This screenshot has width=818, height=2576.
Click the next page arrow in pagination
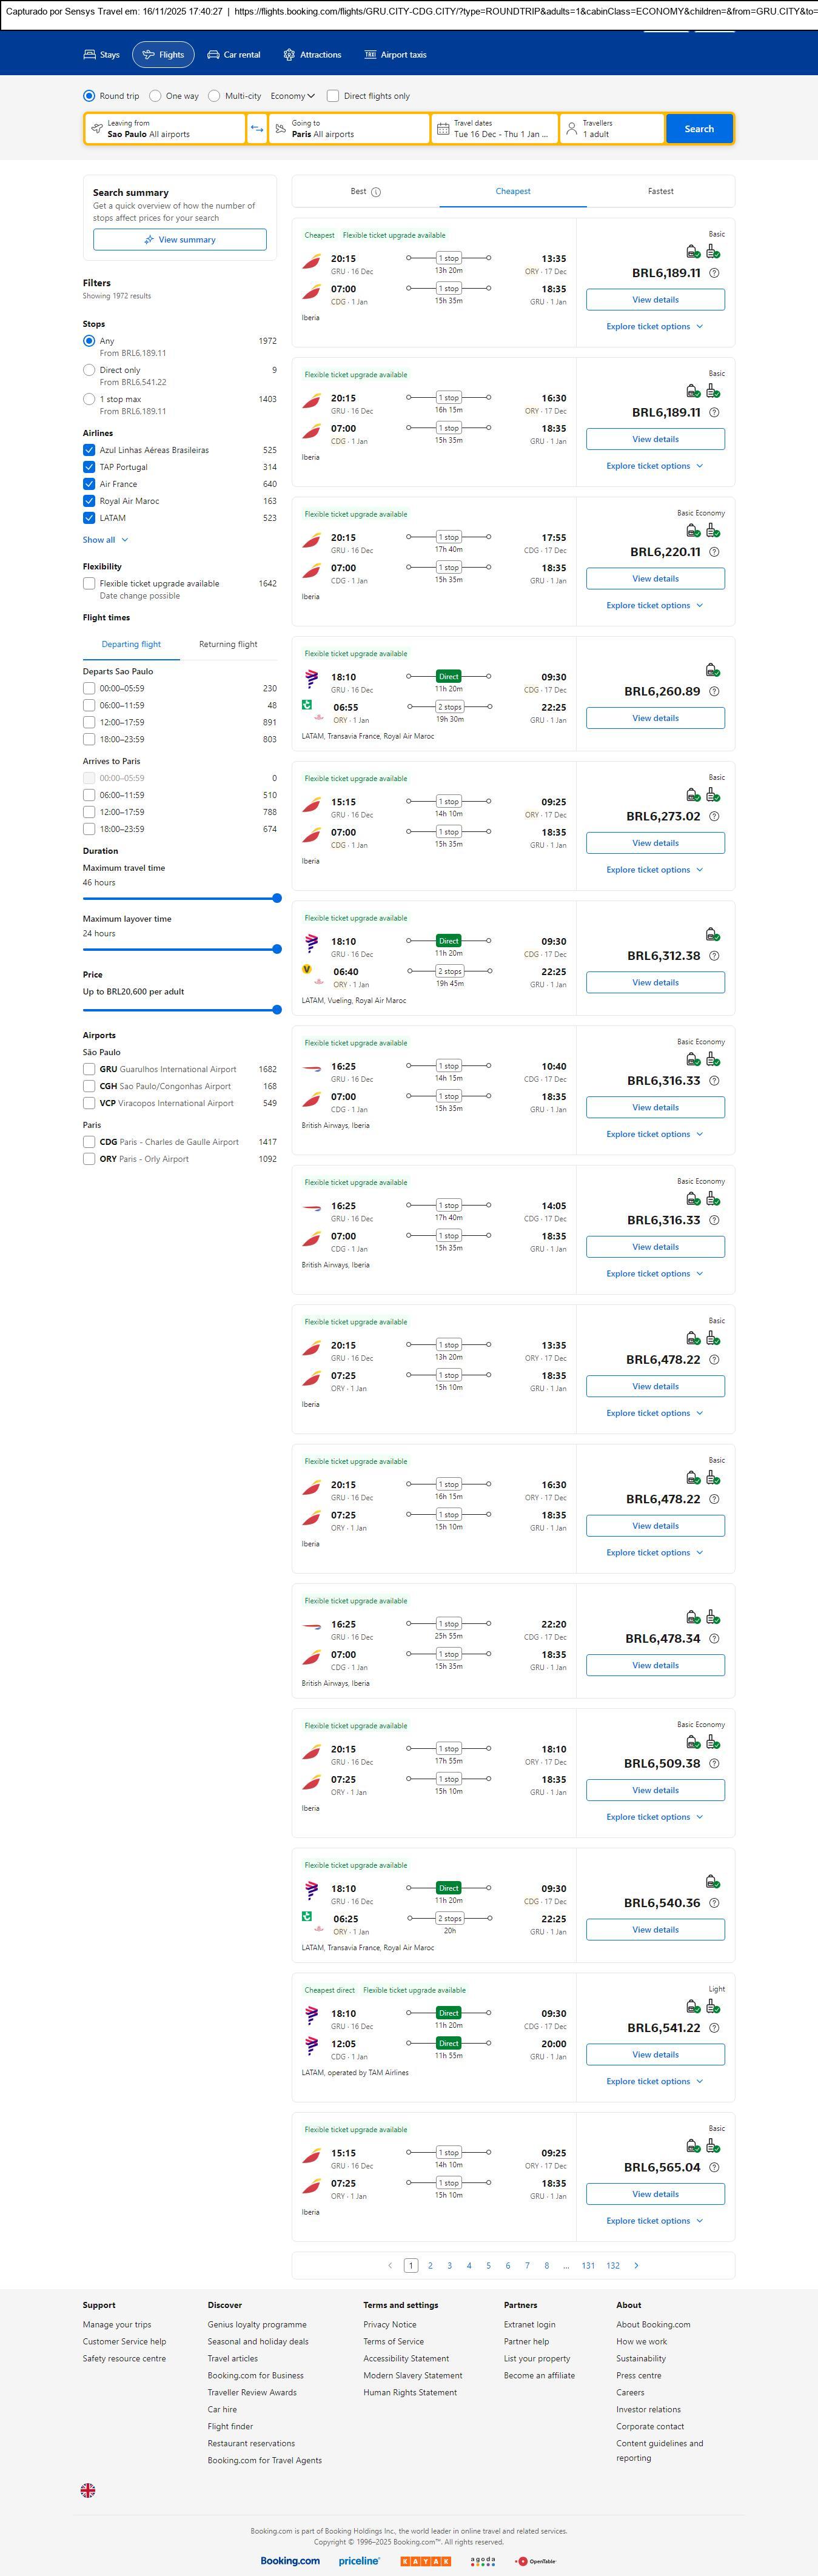[x=636, y=2265]
